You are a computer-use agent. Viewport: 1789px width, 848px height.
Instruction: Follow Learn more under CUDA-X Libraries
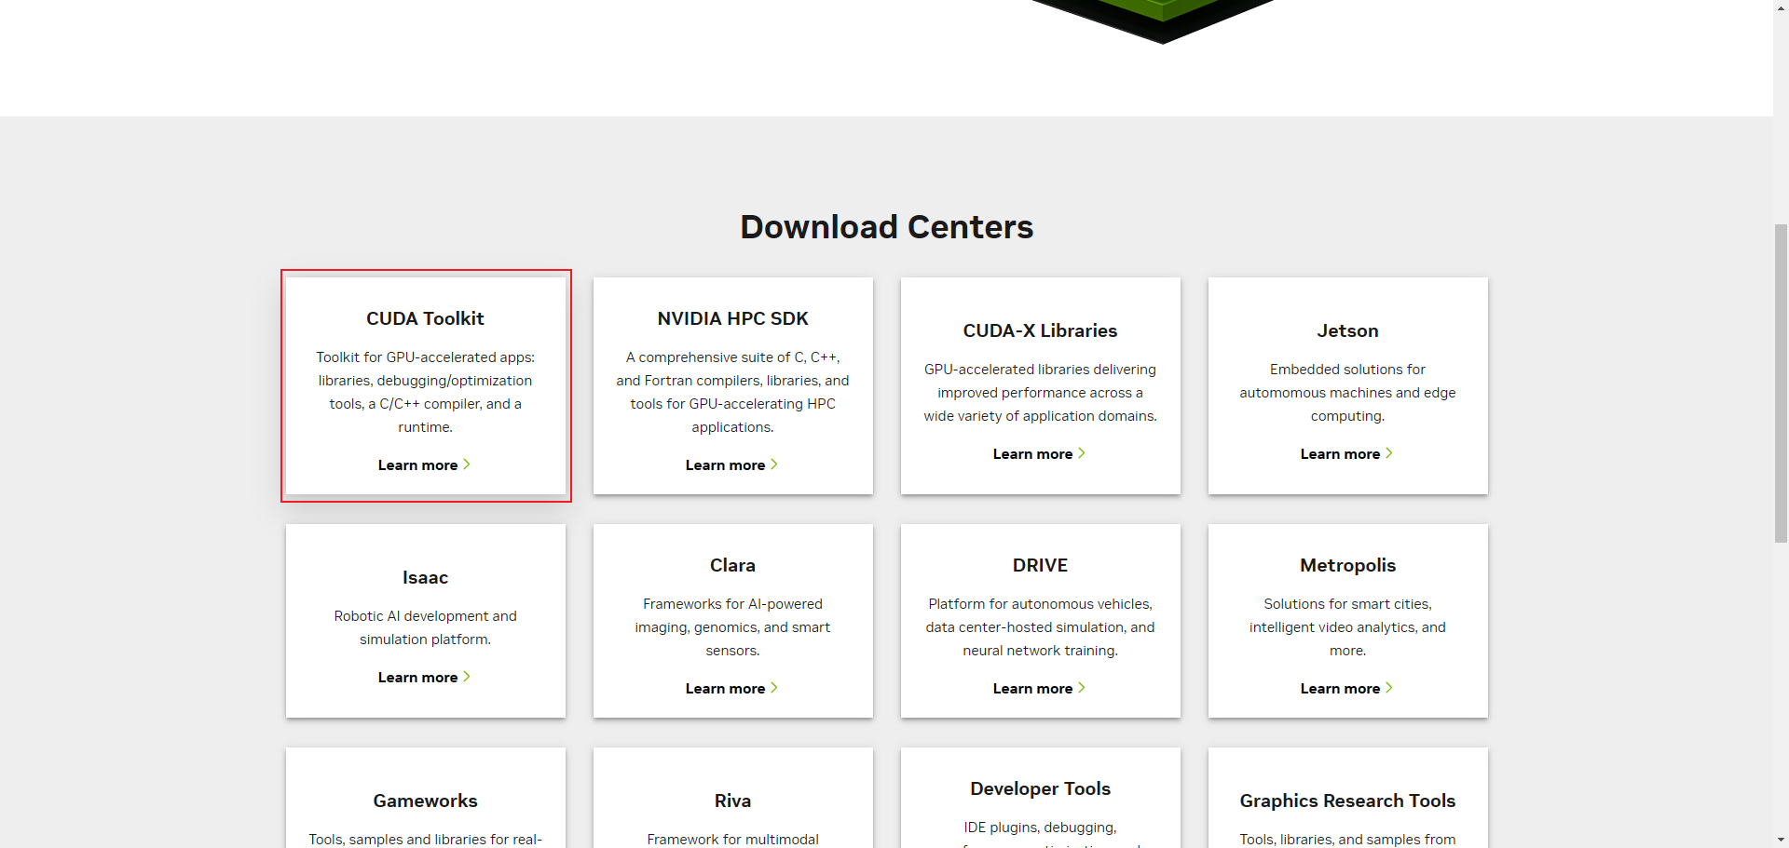(1032, 454)
